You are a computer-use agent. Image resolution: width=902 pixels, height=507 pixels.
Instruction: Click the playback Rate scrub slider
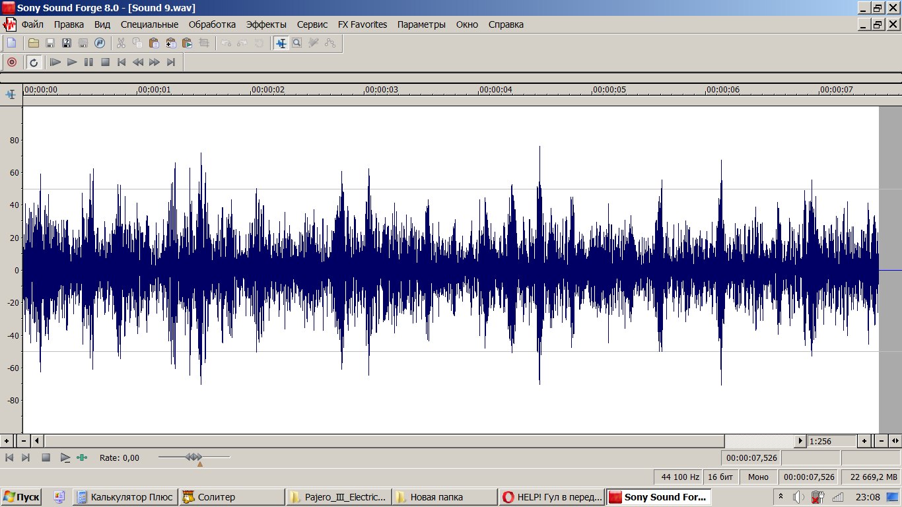click(x=194, y=457)
